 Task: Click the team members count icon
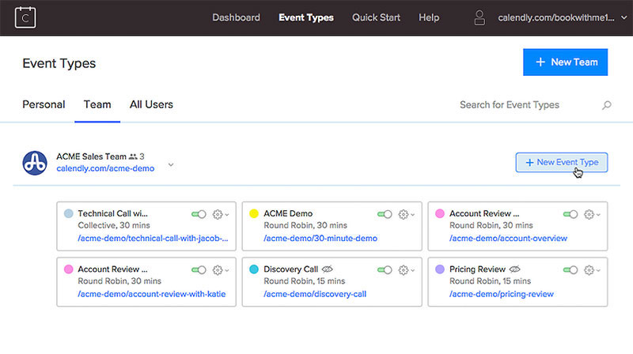(x=132, y=157)
